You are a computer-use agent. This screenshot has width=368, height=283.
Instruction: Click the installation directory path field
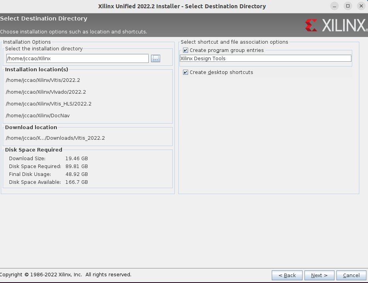[77, 58]
